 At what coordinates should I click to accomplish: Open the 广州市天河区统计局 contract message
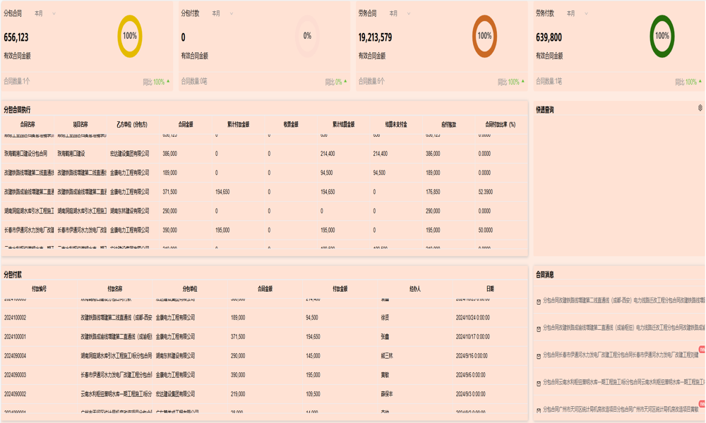(621, 410)
